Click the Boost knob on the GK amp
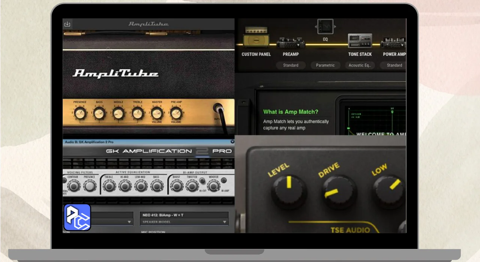The width and height of the screenshot is (480, 262). 177,186
